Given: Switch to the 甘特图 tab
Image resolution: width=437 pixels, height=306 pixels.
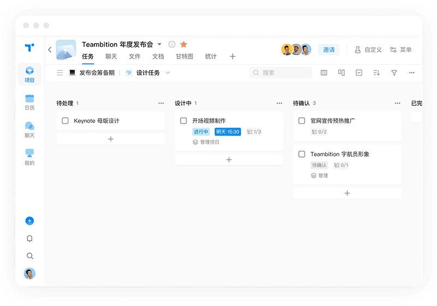Looking at the screenshot, I should [x=185, y=57].
